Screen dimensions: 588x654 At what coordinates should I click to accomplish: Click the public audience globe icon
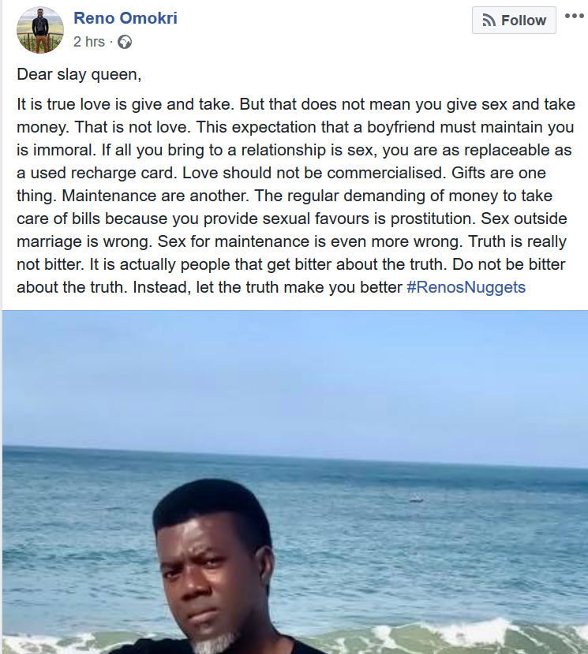pos(125,42)
